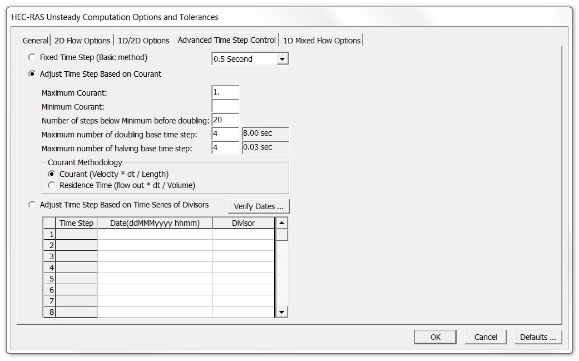Click the Maximum number of doubling field
Viewport: 579px width, 361px height.
click(225, 133)
